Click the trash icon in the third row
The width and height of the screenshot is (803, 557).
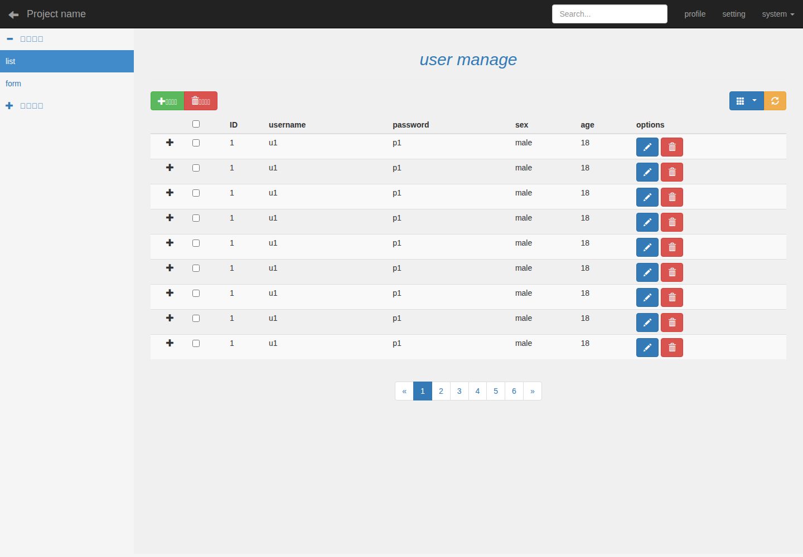[672, 197]
